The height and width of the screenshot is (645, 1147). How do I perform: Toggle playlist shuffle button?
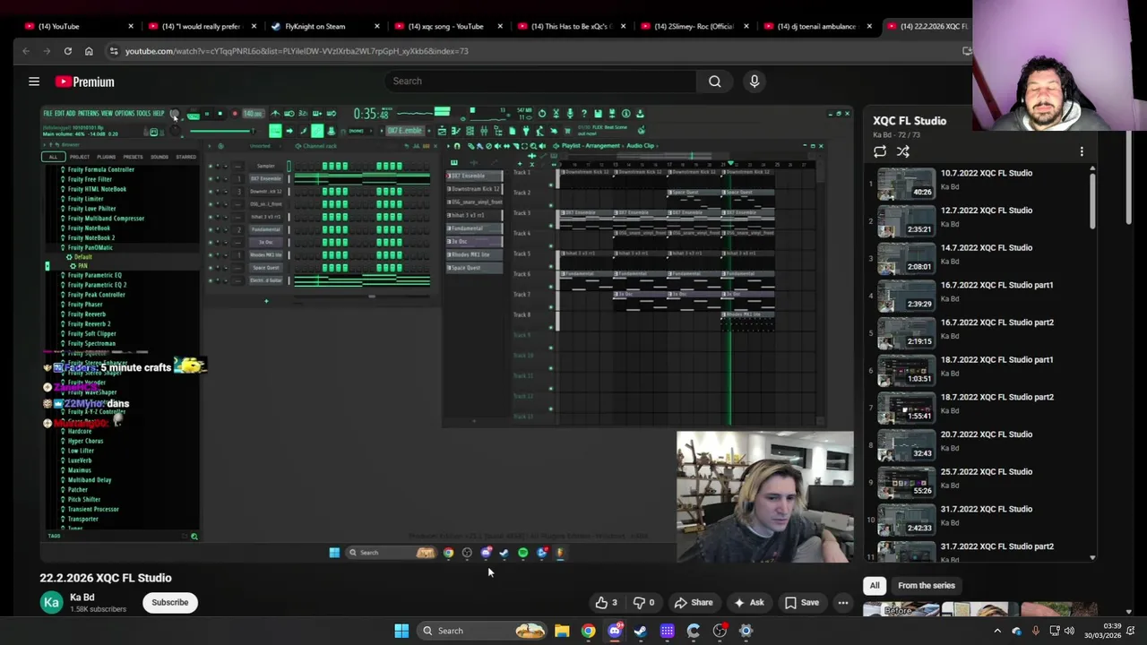click(903, 151)
